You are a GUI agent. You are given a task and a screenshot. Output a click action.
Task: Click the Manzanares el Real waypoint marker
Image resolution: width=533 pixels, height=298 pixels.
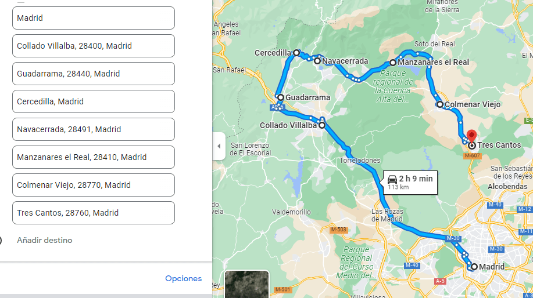pos(392,63)
